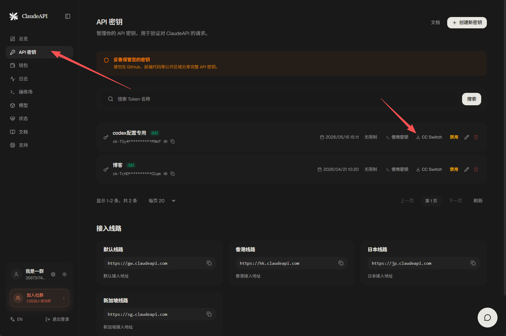Open the chat support bubble icon
Screen dimensions: 506x336
click(488, 318)
